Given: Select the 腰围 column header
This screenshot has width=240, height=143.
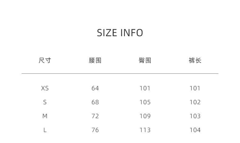Looking at the screenshot, I should [x=95, y=60].
